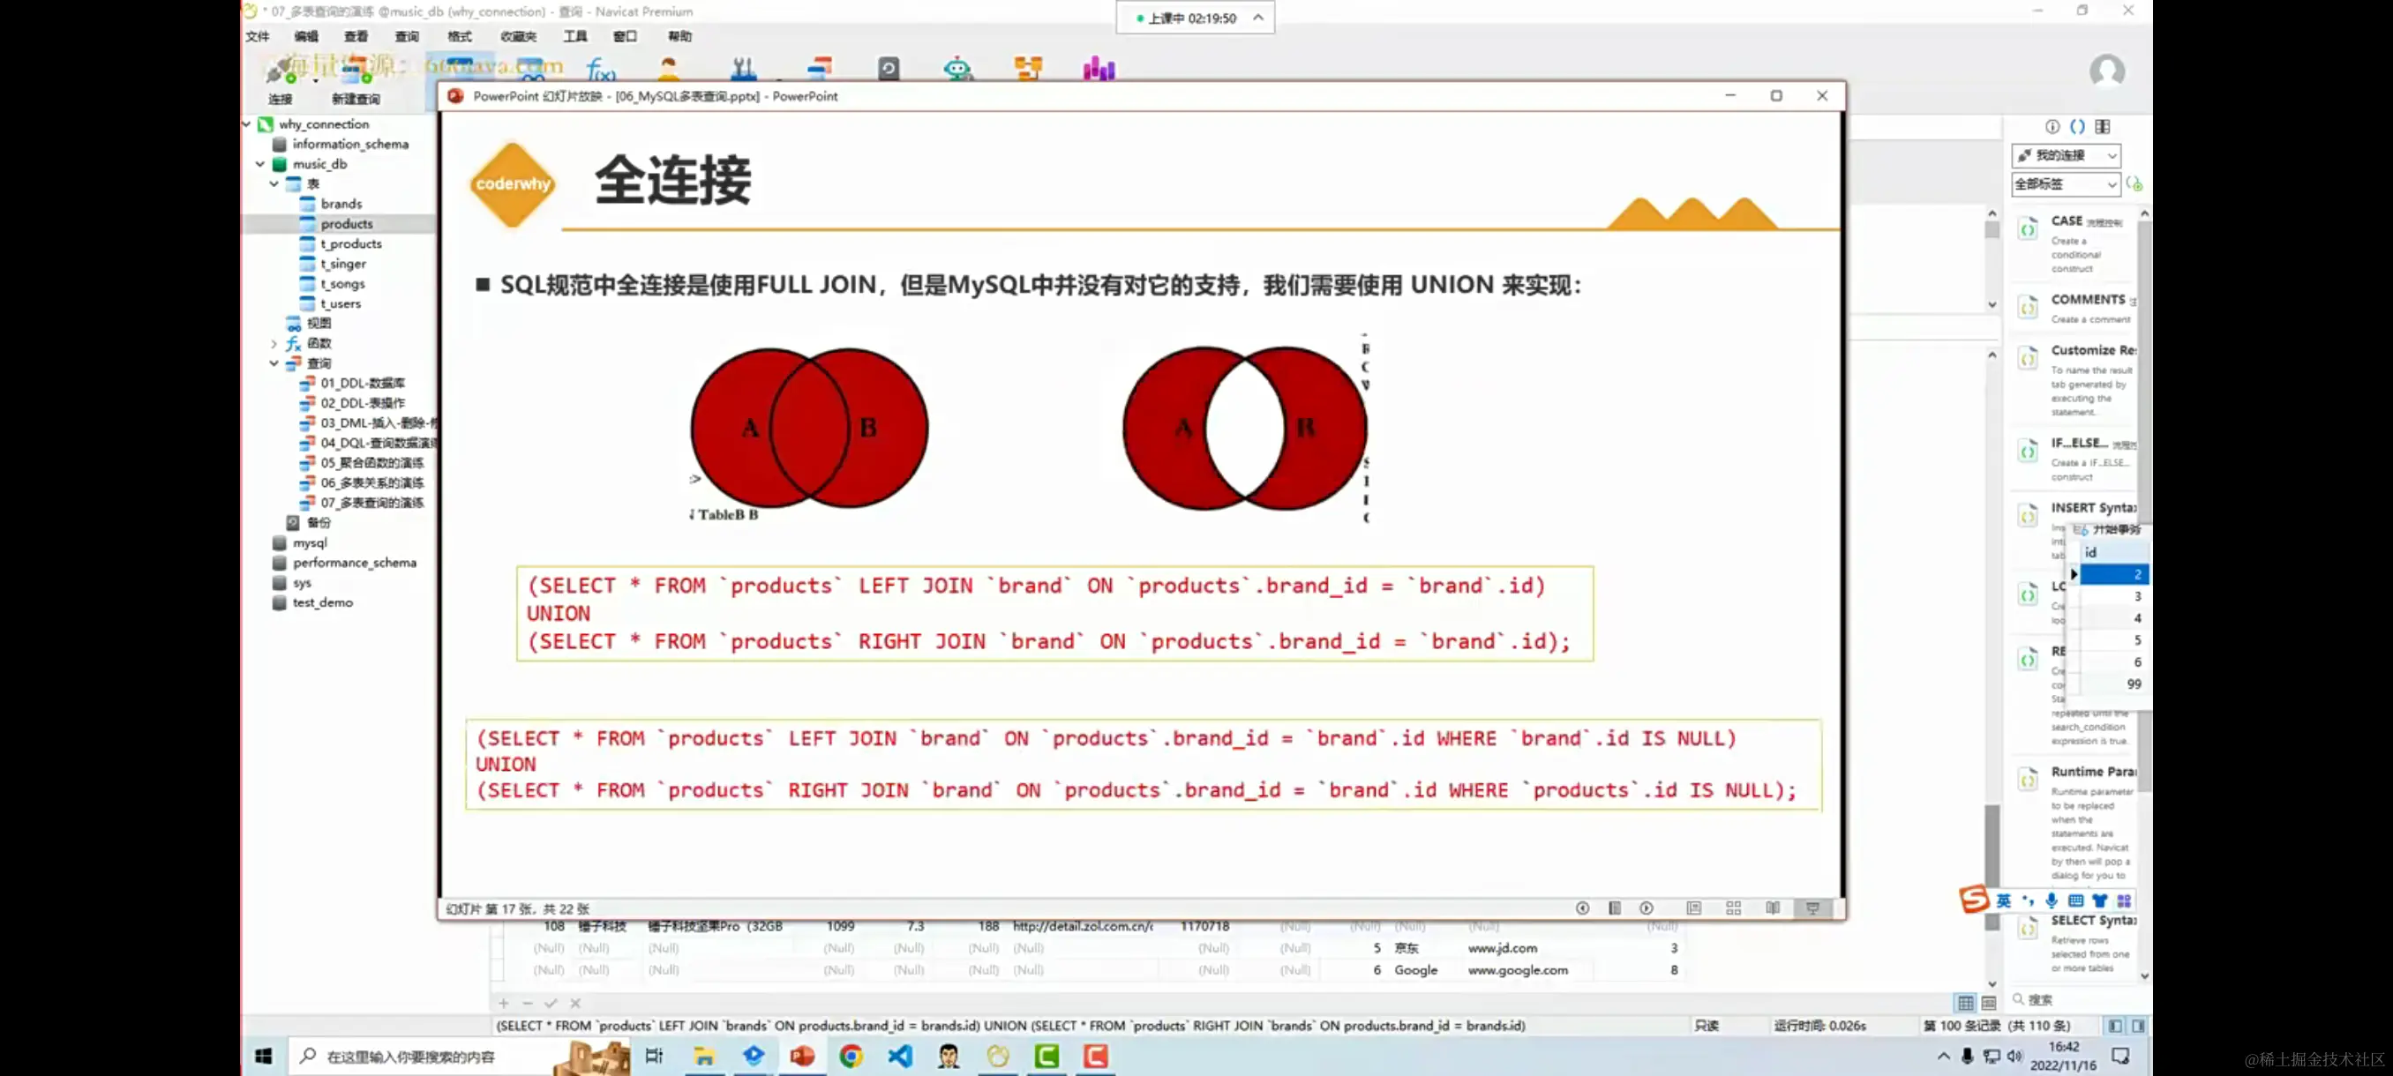This screenshot has width=2393, height=1076.
Task: Switch PowerPoint to slide sorter view
Action: pos(1732,908)
